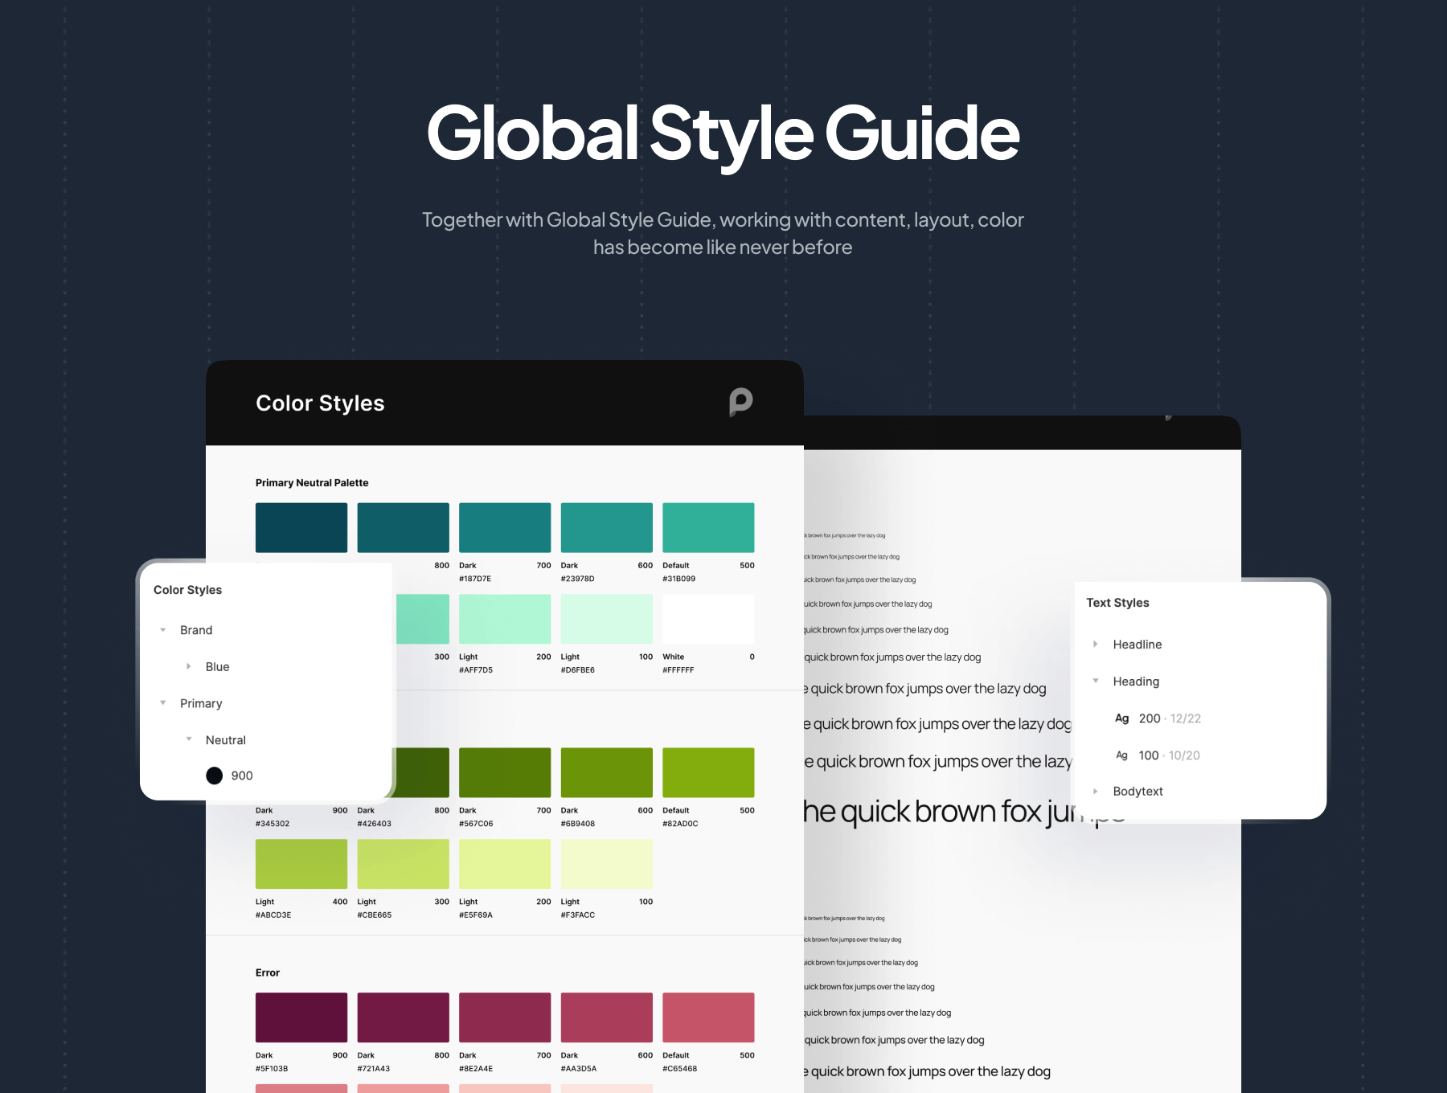Collapse the Brand group arrow
1447x1093 pixels.
click(x=163, y=630)
